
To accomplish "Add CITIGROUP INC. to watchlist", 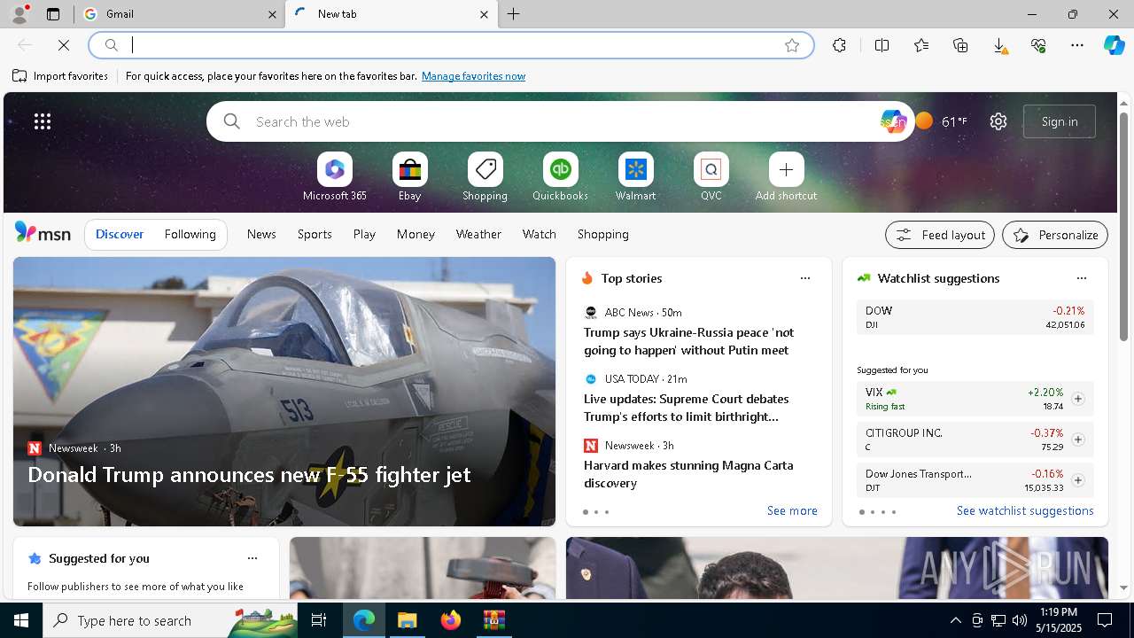I will pos(1077,440).
